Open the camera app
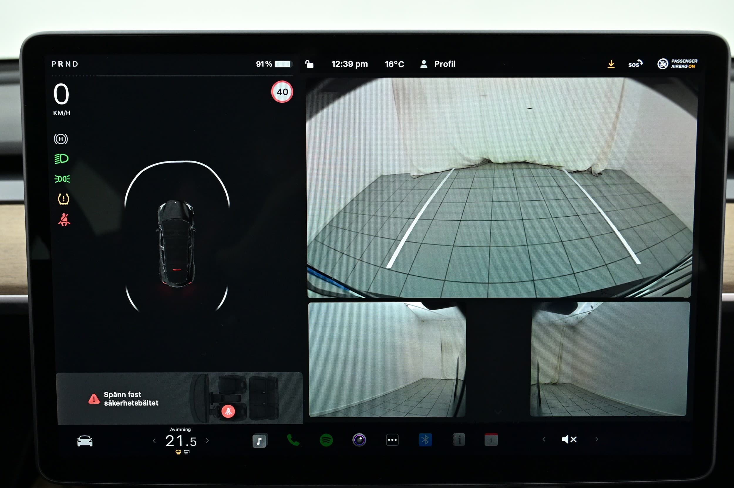This screenshot has width=734, height=488. point(359,440)
